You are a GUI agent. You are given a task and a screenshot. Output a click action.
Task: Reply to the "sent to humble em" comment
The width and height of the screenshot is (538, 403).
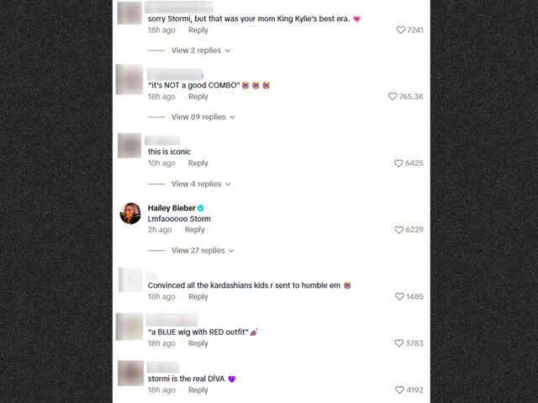click(x=198, y=296)
